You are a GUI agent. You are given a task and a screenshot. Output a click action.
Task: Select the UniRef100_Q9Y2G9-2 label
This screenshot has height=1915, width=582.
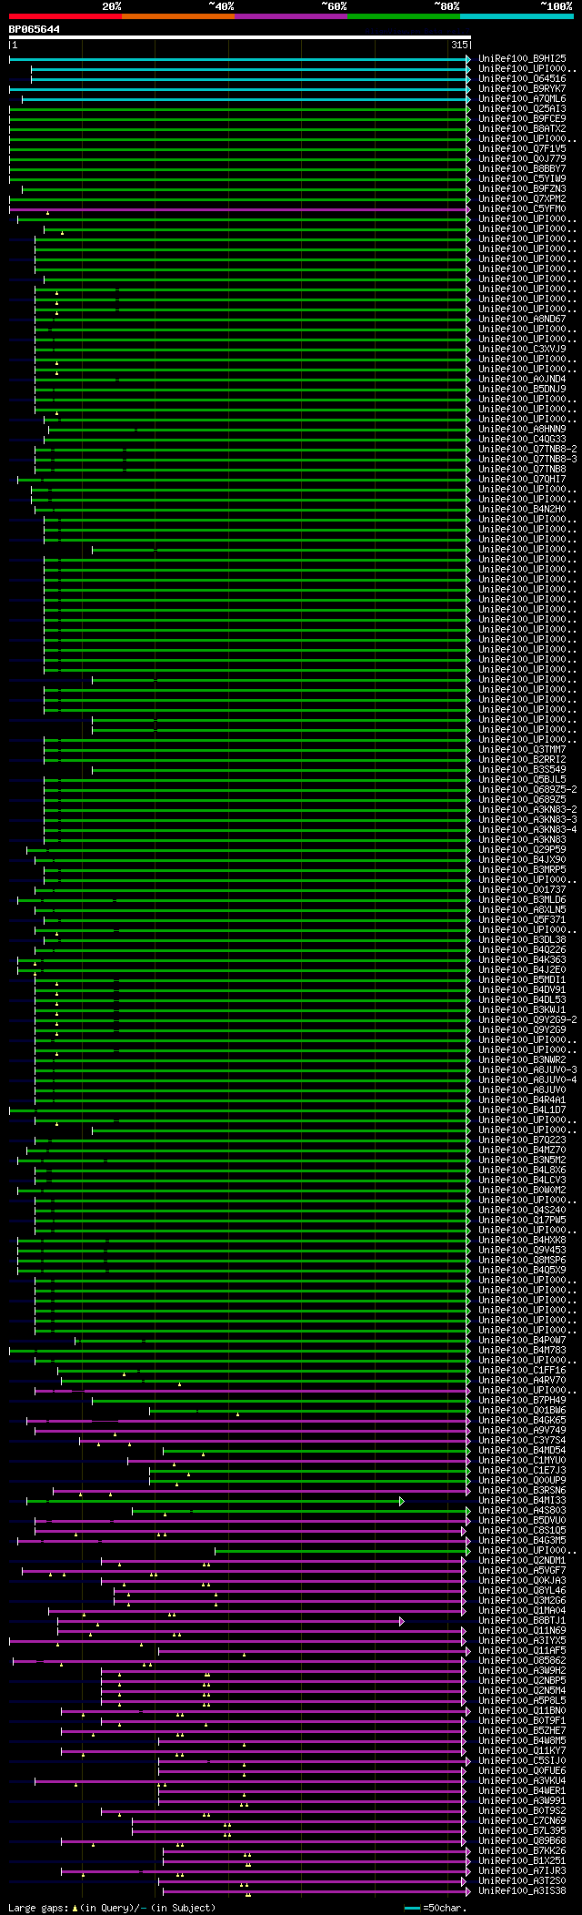527,1020
